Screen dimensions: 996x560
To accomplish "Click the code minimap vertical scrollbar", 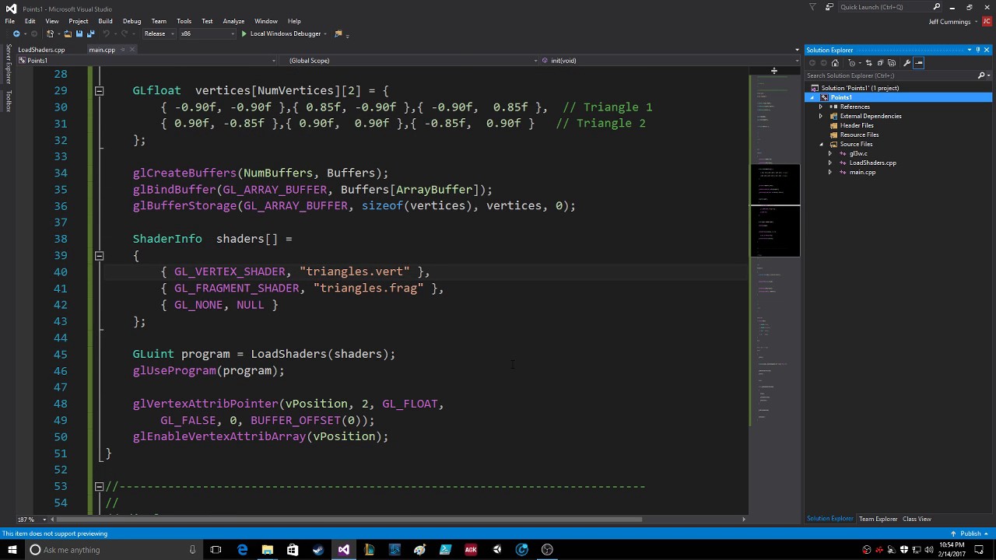I will [775, 296].
